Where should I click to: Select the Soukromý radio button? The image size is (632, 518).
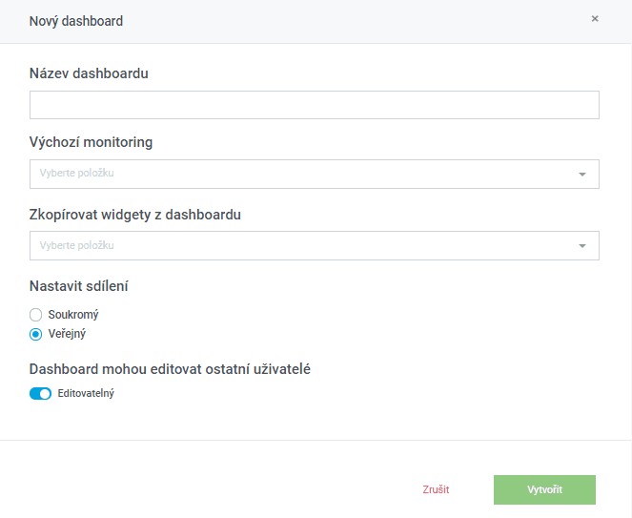click(36, 314)
